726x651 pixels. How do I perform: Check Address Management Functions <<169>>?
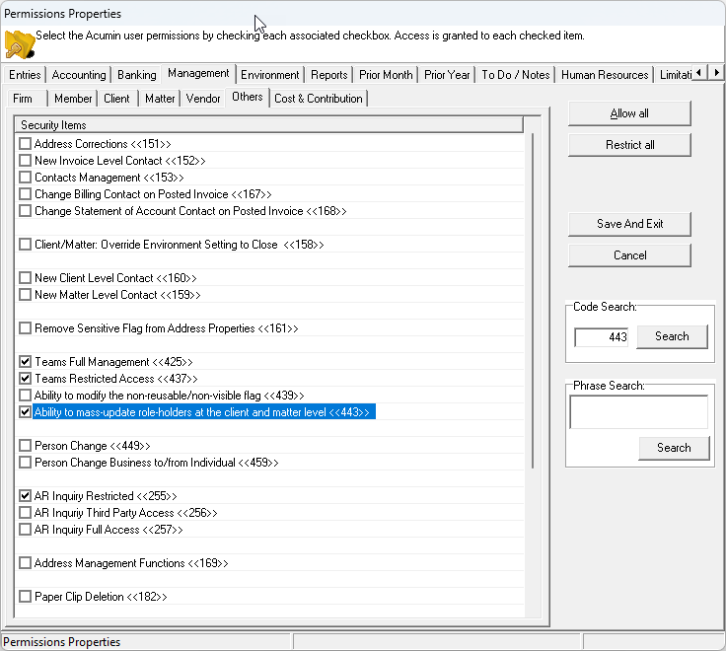[25, 563]
